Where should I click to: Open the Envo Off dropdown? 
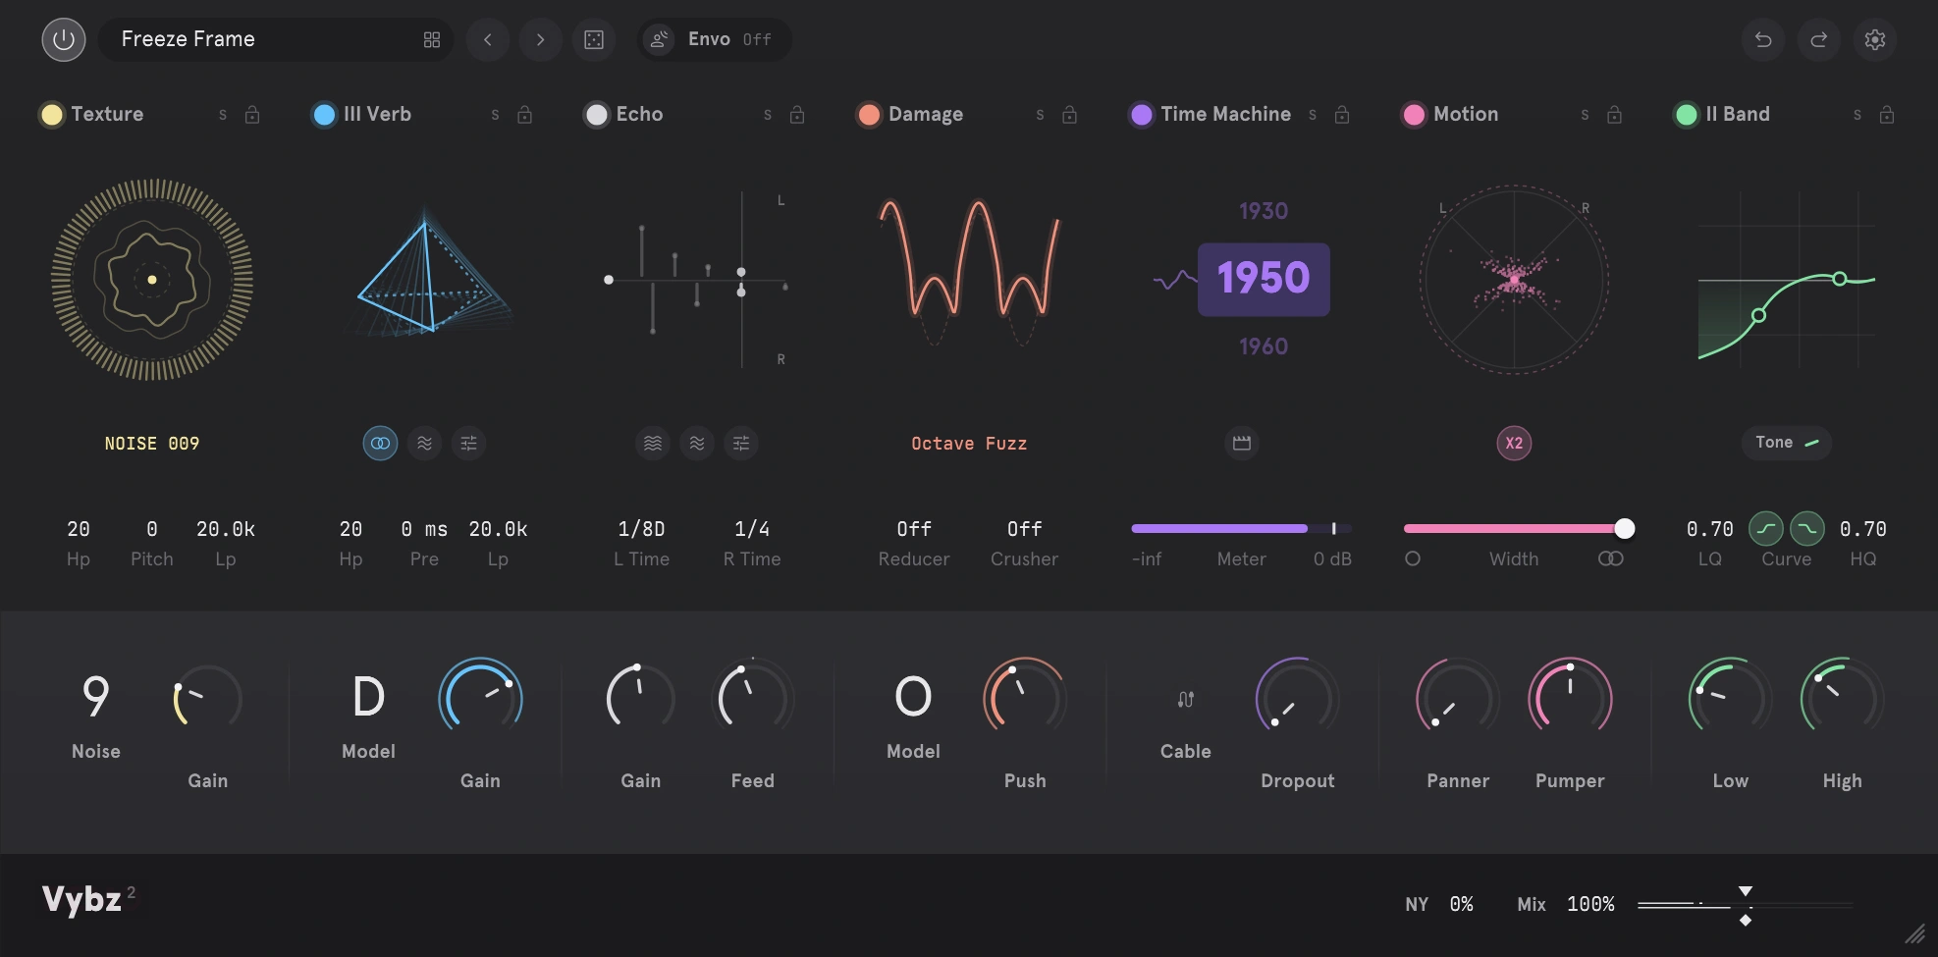(714, 40)
